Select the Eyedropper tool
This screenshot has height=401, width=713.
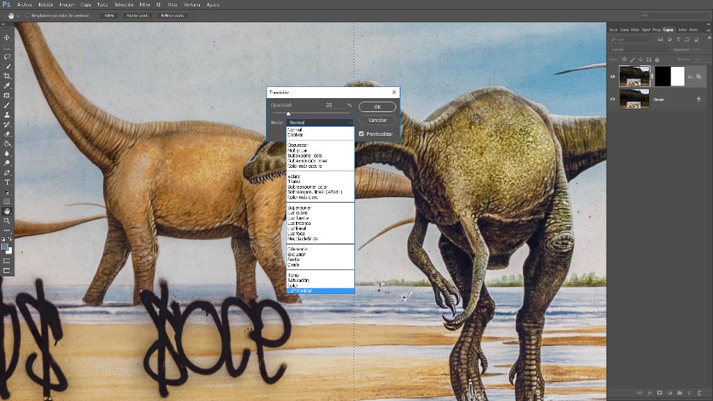click(x=7, y=86)
